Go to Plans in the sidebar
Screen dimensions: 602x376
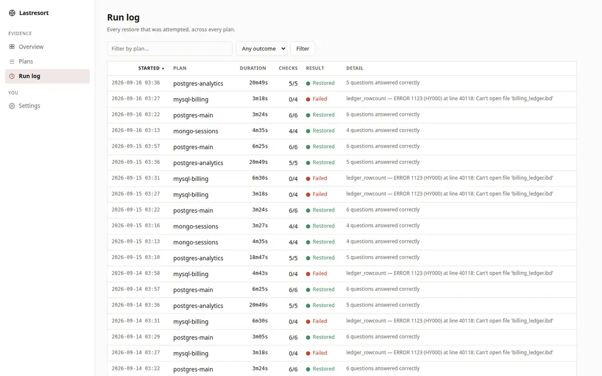pyautogui.click(x=47, y=61)
